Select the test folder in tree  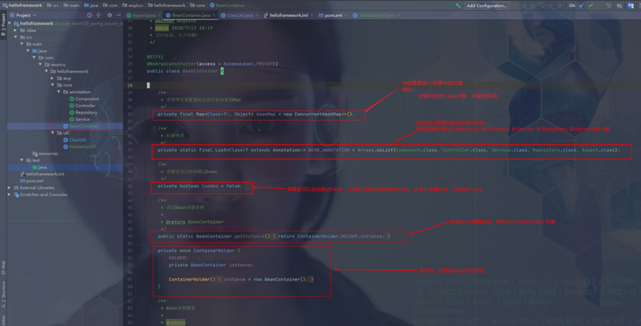[x=33, y=160]
